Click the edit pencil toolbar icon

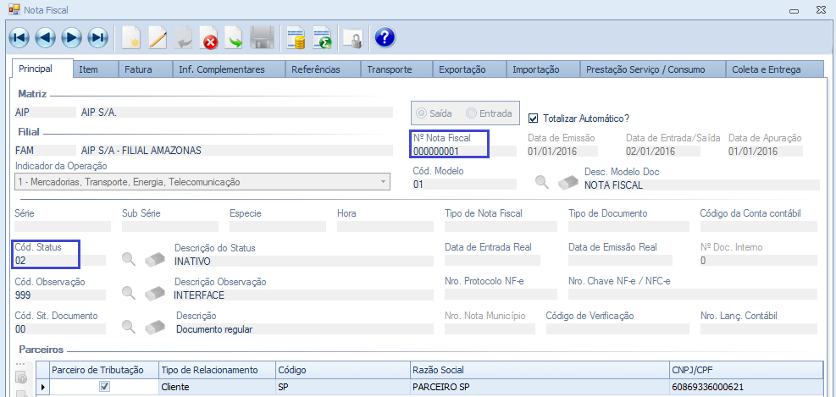pyautogui.click(x=158, y=37)
